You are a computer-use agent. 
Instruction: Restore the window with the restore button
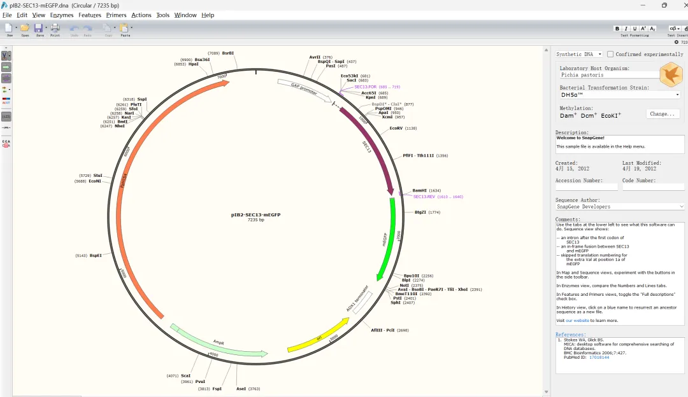[664, 5]
